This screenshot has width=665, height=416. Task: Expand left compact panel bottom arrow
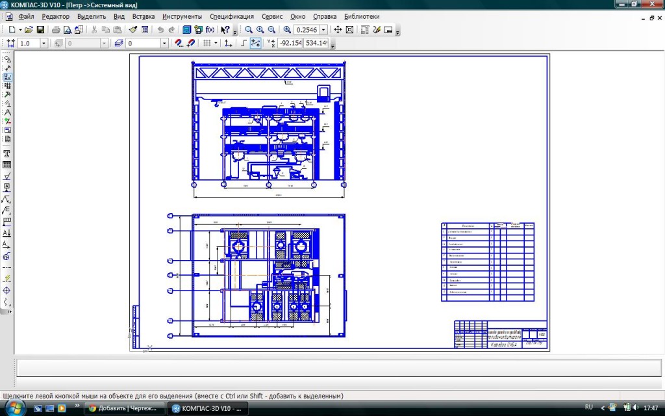(9, 311)
